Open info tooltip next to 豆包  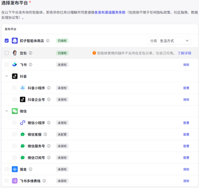[x=31, y=53]
